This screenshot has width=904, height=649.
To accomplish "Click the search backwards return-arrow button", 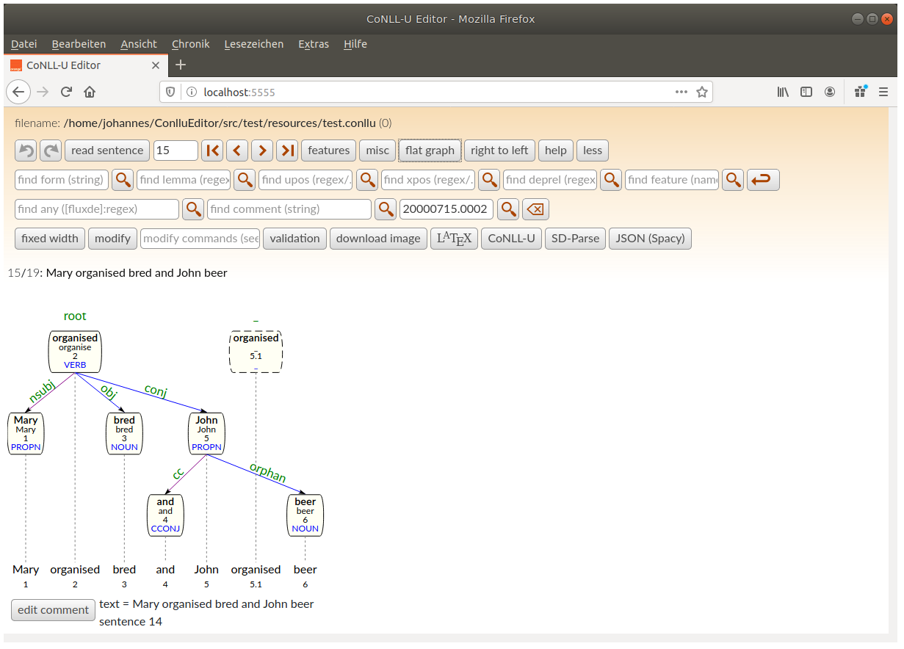I will [763, 180].
